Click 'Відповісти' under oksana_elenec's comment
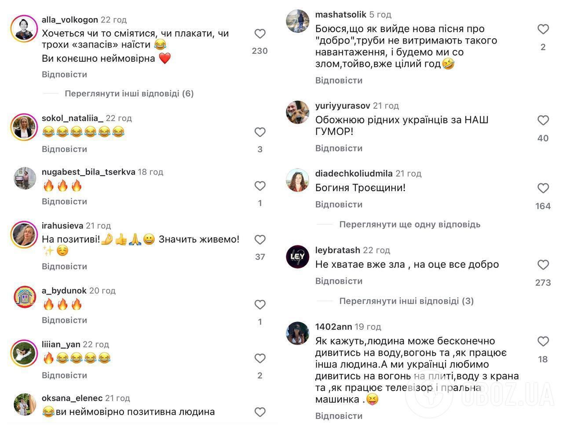This screenshot has height=425, width=563. 64,423
